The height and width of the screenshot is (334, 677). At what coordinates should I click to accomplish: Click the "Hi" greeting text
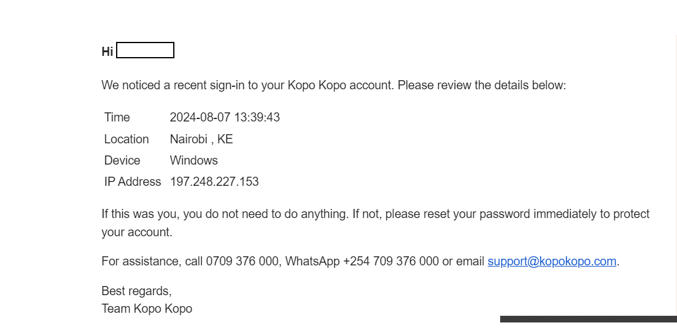108,52
